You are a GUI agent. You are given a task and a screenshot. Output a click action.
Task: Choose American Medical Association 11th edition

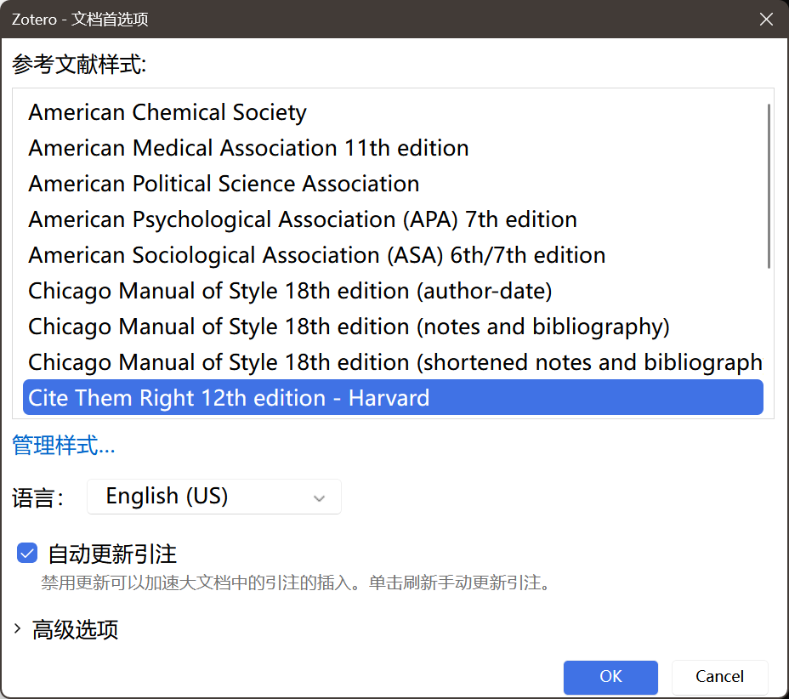[248, 148]
